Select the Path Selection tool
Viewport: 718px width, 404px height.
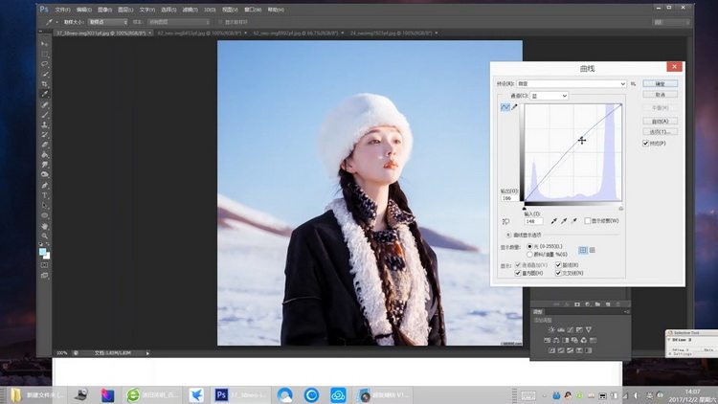point(44,206)
